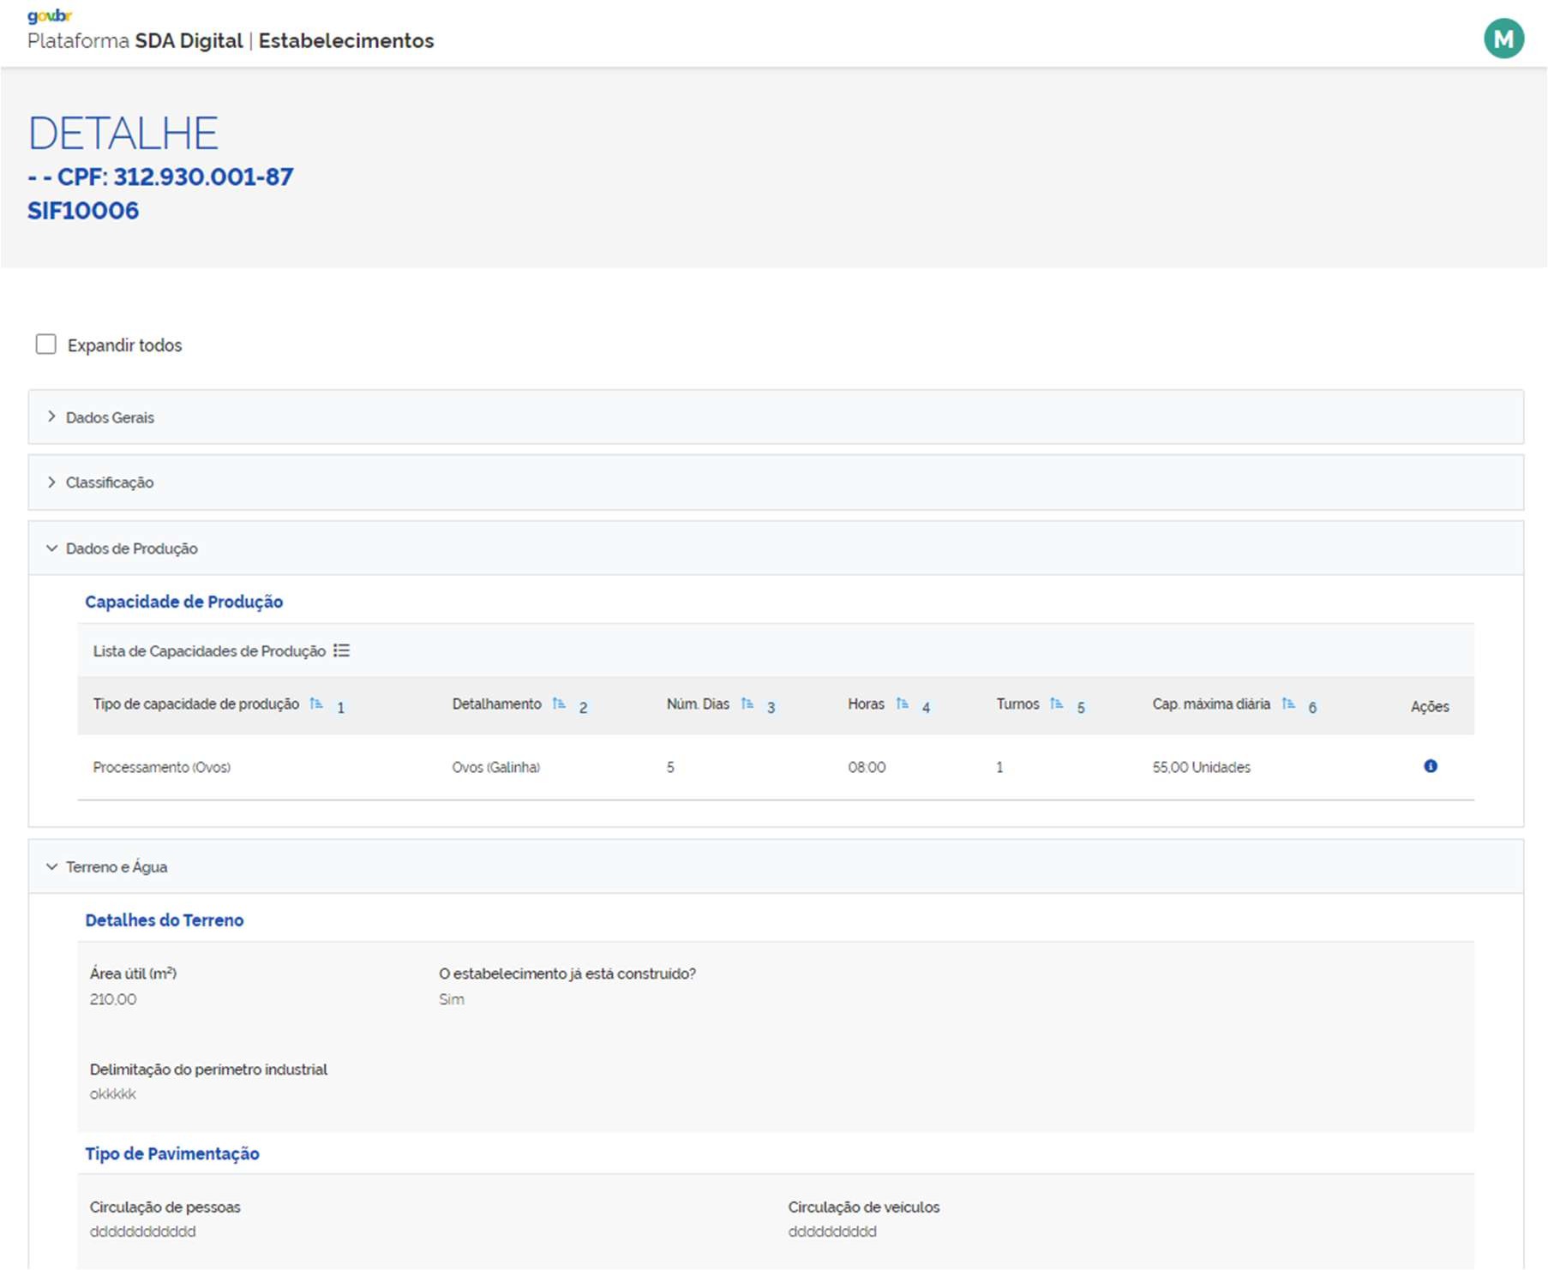Sort by Cap. máxima diária icon
The width and height of the screenshot is (1548, 1270).
click(1287, 704)
